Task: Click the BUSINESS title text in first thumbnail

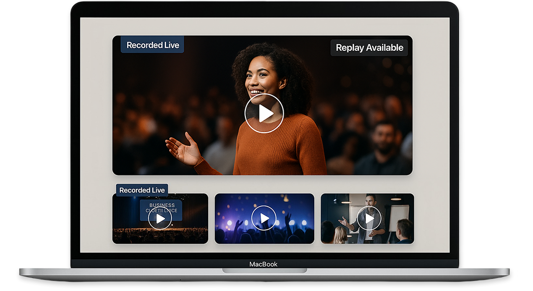Action: click(162, 205)
